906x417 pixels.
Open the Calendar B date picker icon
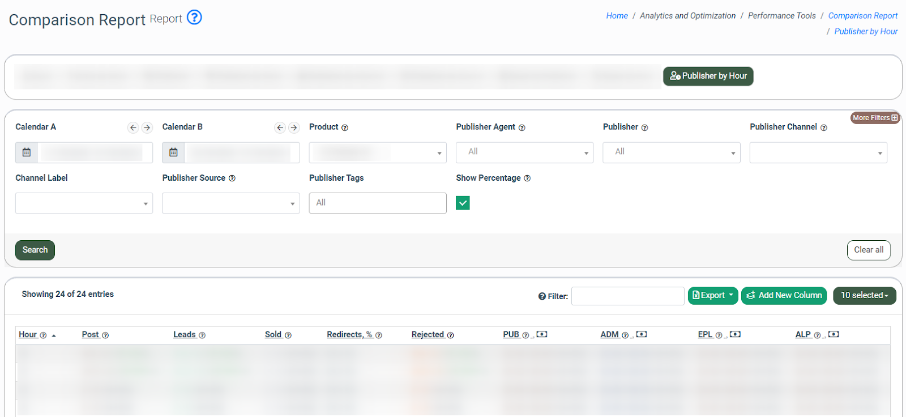(173, 152)
